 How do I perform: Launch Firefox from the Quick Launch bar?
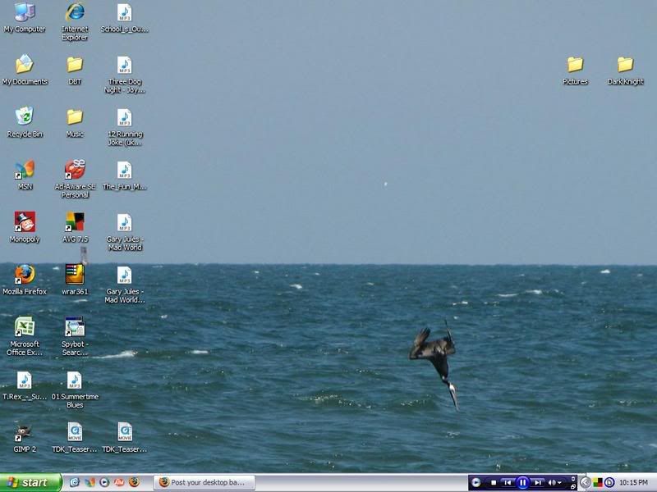tap(134, 483)
